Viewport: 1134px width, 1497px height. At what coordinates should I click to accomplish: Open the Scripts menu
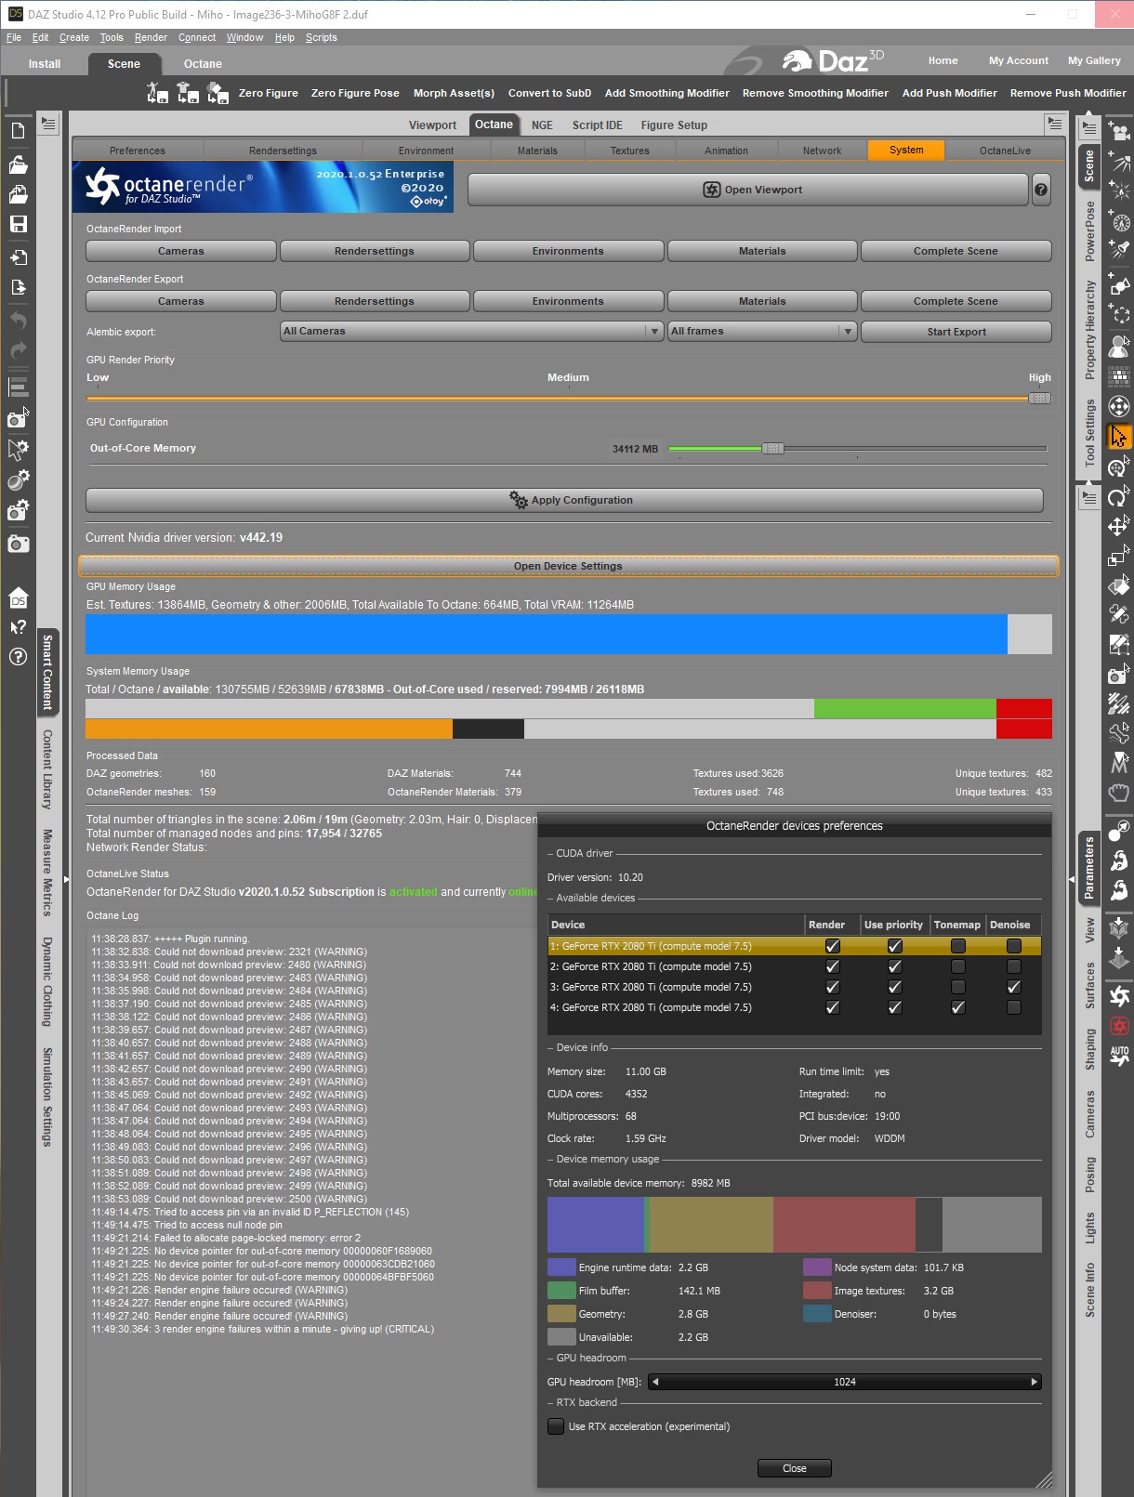pyautogui.click(x=321, y=37)
